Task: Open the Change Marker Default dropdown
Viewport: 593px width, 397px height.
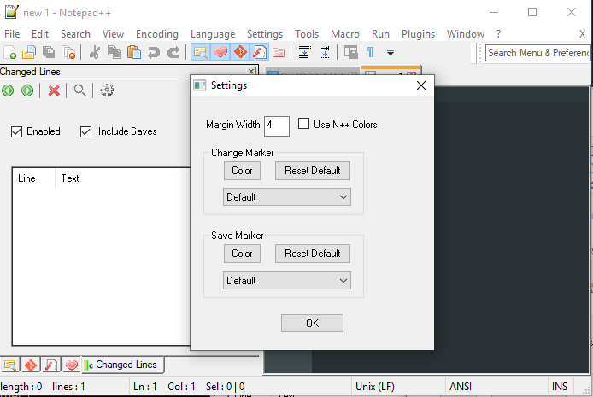Action: click(287, 197)
